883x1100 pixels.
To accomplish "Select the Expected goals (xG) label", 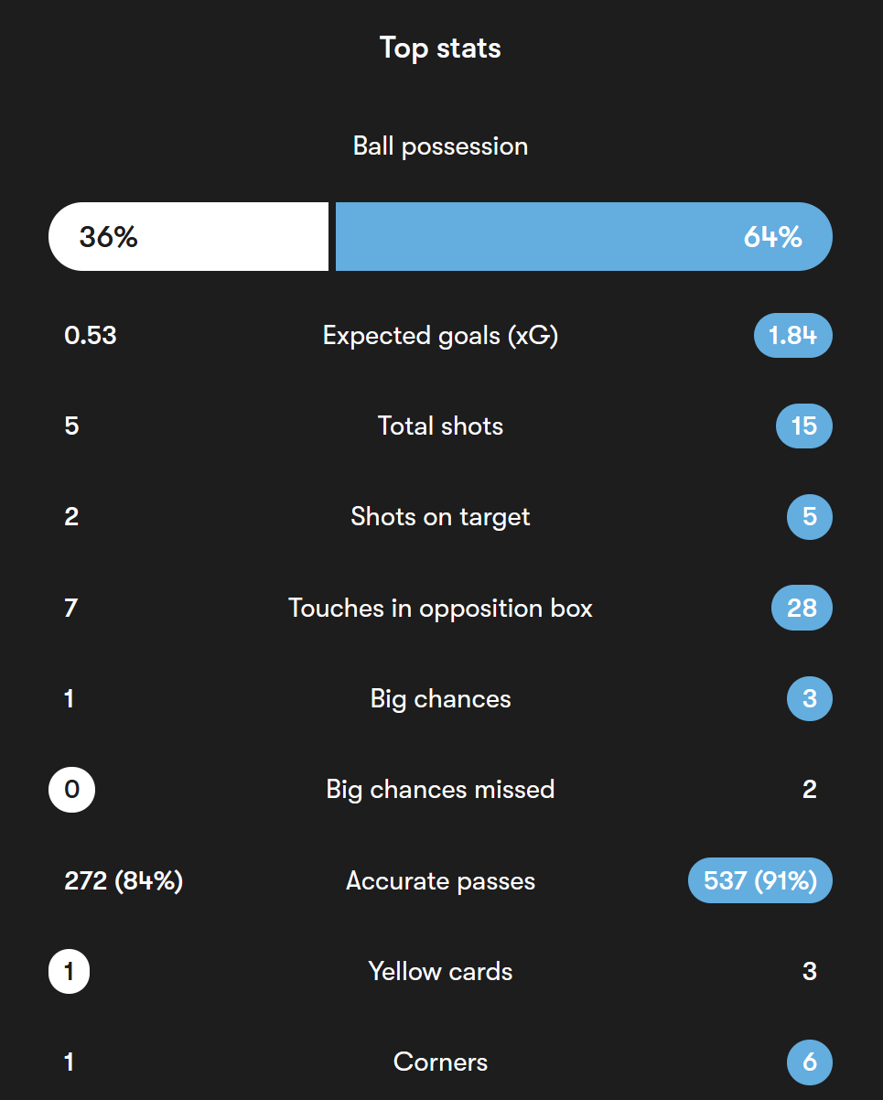I will [440, 336].
